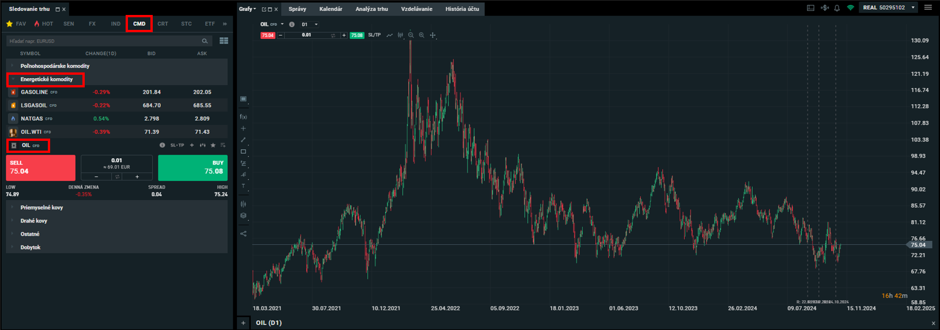This screenshot has height=330, width=940.
Task: Switch to the FX market tab
Action: [92, 24]
